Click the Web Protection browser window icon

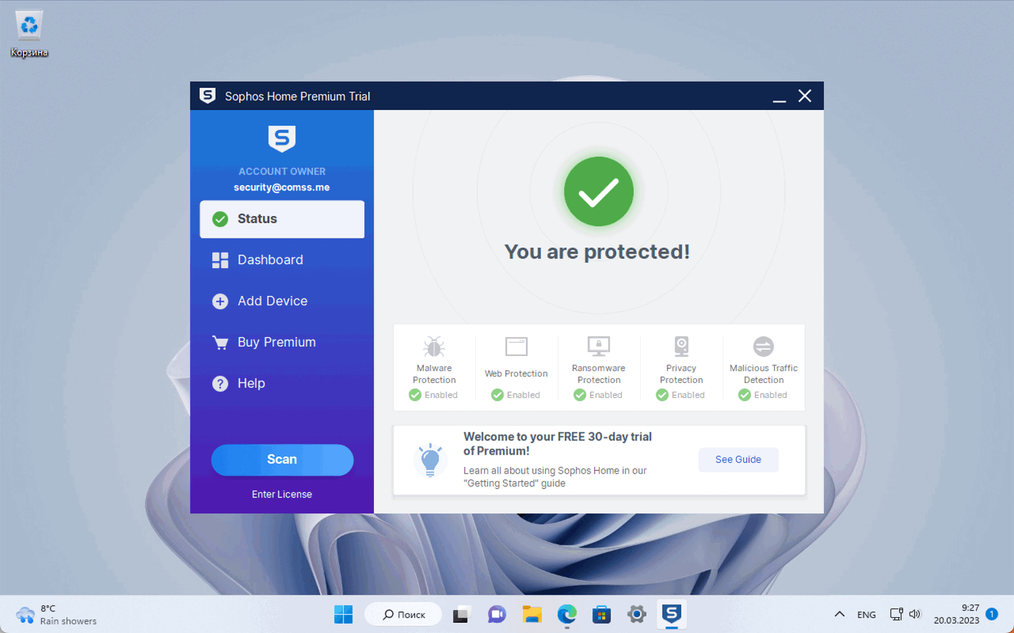pos(516,347)
